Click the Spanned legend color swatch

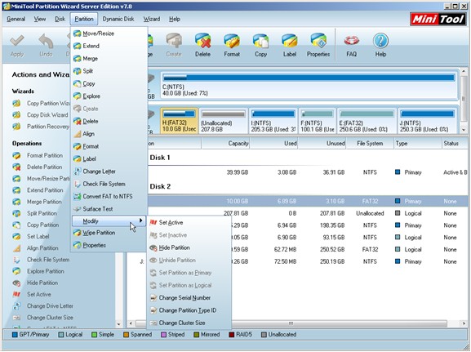(127, 335)
